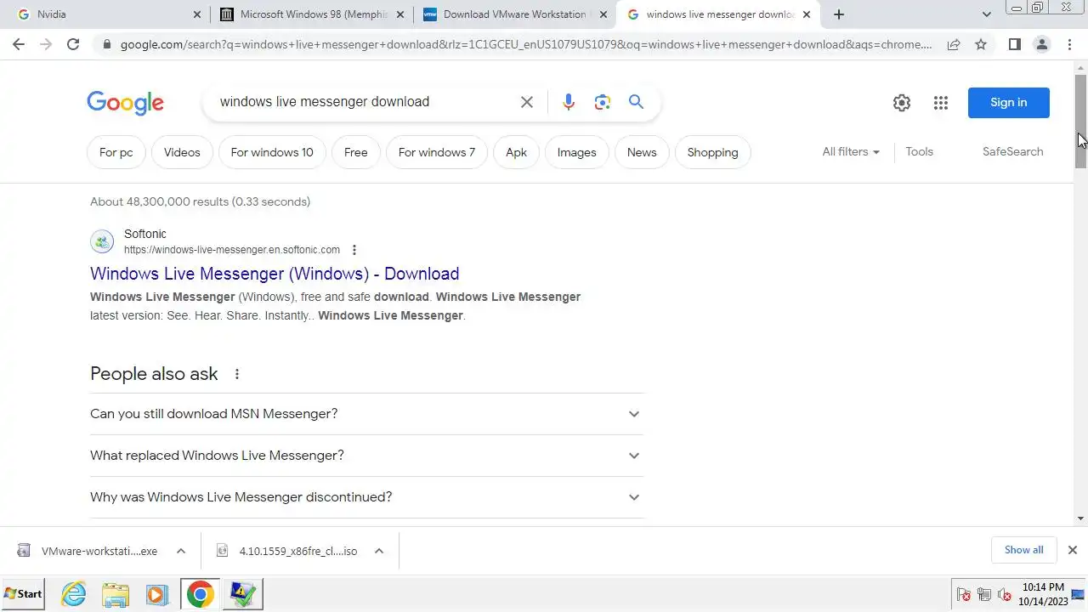Submit search with magnifying glass icon
1088x612 pixels.
point(636,102)
